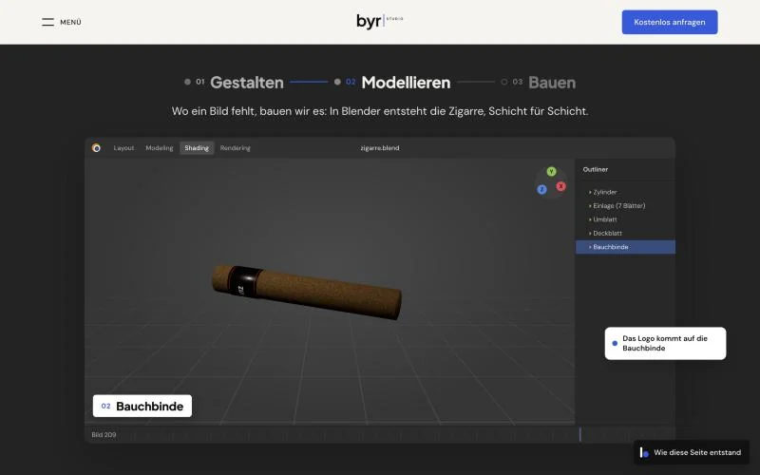Click Kostenlos anfragen button
This screenshot has height=475, width=760.
(670, 22)
